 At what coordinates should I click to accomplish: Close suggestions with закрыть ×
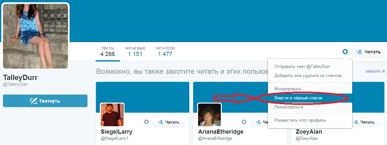click(375, 71)
